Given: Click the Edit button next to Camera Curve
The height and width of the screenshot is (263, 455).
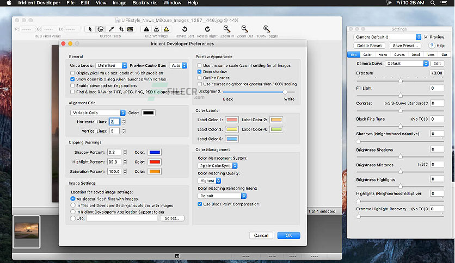Looking at the screenshot, I should point(437,64).
